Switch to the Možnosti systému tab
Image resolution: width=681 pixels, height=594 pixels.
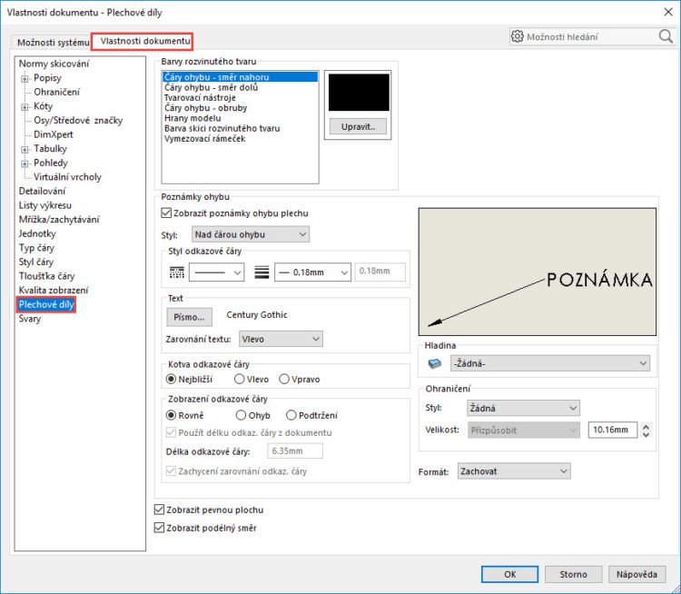tap(54, 43)
